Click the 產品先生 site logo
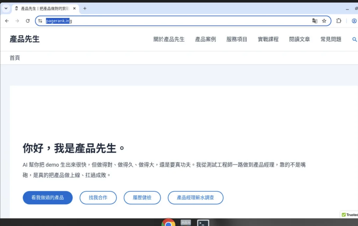 pyautogui.click(x=24, y=39)
